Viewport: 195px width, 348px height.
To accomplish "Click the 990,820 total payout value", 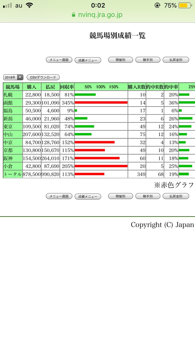I will point(50,174).
